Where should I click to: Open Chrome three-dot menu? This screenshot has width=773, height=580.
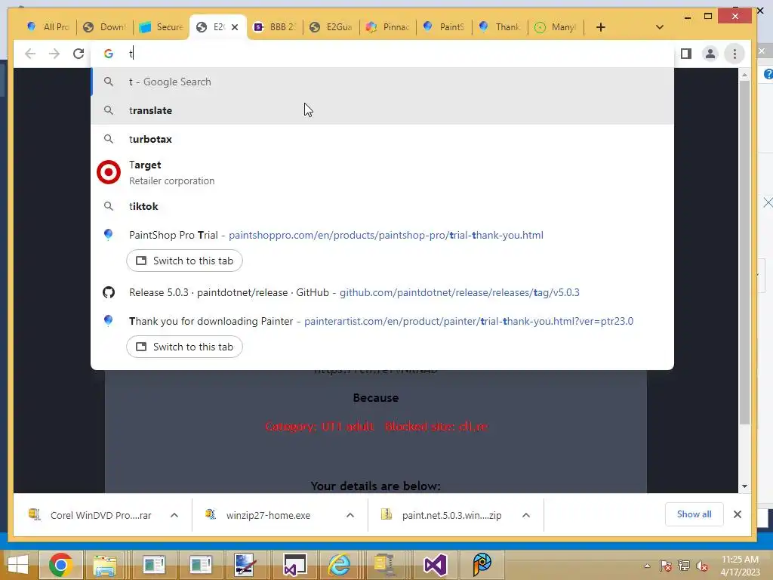tap(735, 54)
